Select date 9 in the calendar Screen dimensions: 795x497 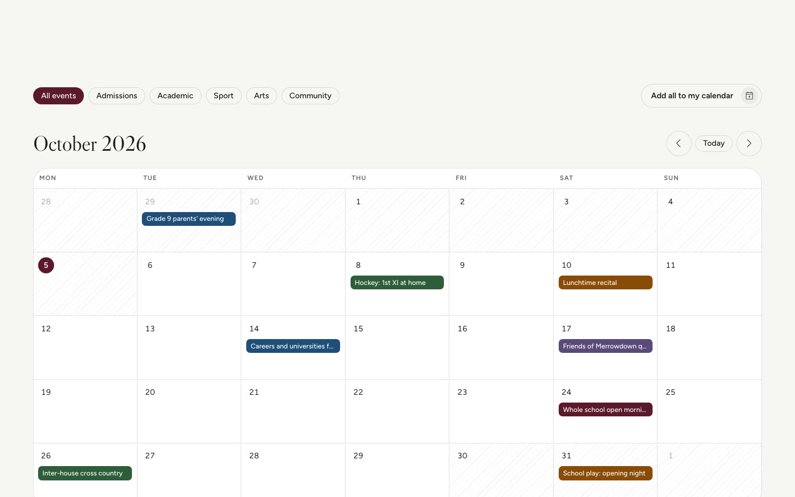[x=462, y=266]
